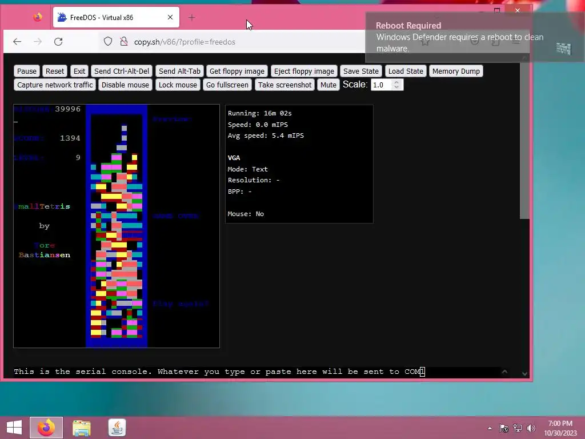Lock mouse to emulator
Viewport: 585px width, 439px height.
click(178, 85)
